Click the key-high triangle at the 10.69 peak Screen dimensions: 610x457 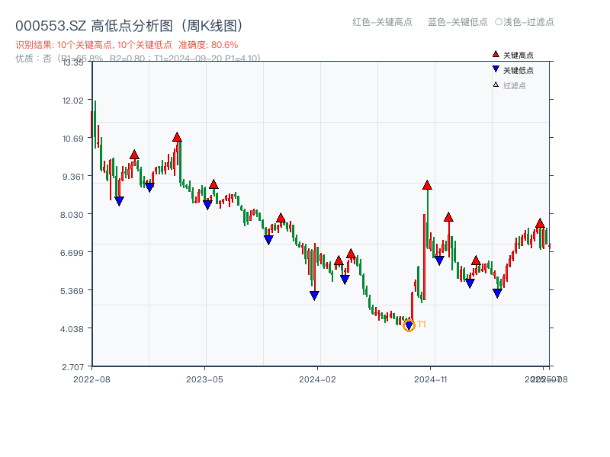tap(177, 137)
